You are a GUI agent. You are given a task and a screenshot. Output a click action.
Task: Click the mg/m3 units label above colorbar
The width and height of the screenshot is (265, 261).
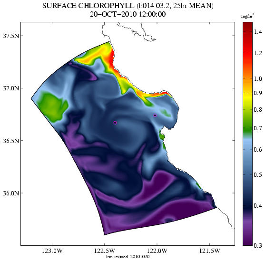point(247,16)
